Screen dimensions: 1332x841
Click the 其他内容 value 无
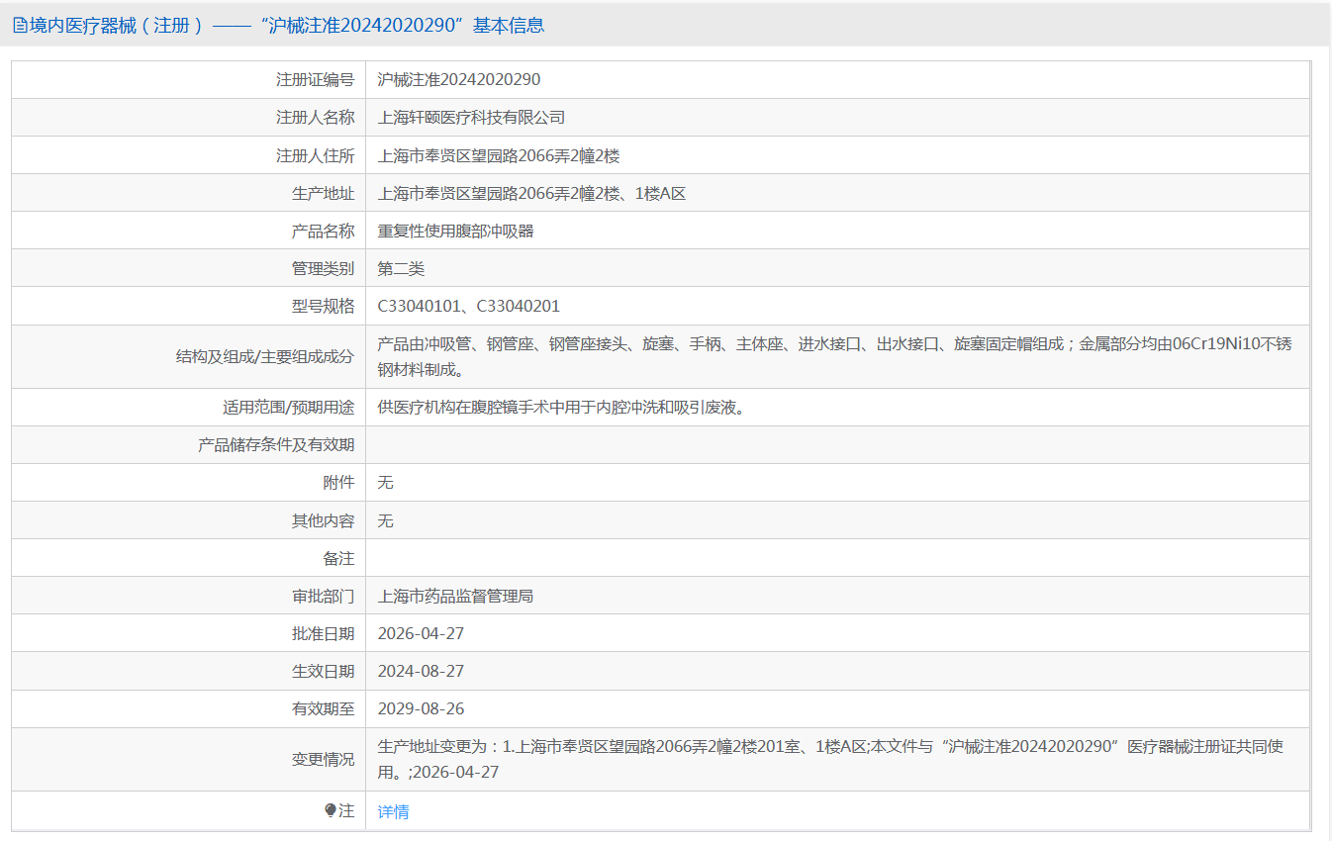click(386, 520)
